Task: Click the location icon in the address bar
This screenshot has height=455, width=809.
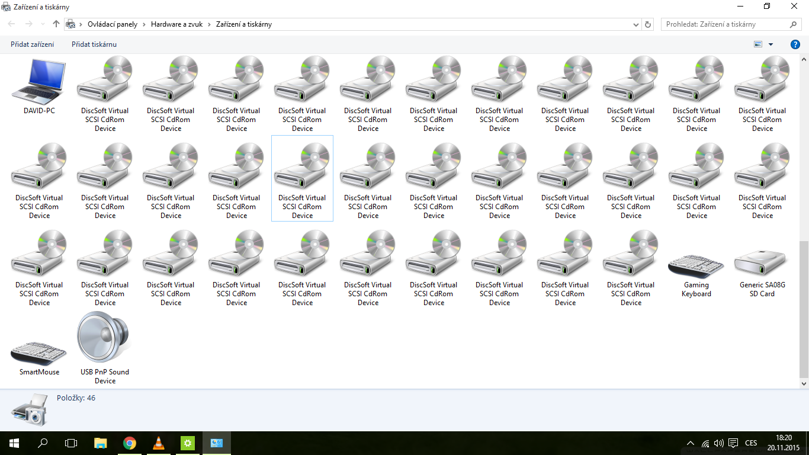Action: (70, 24)
